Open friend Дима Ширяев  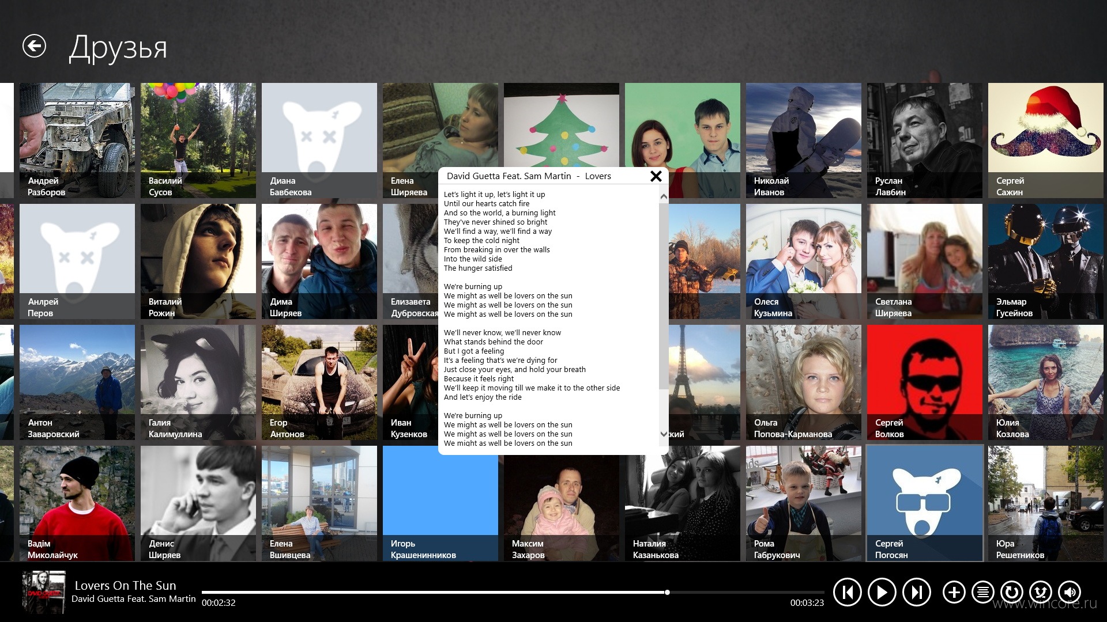click(x=319, y=261)
